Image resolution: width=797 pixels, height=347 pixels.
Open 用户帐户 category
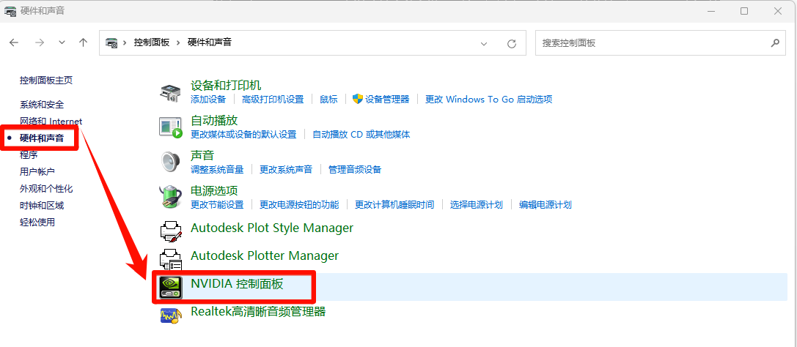click(x=37, y=172)
